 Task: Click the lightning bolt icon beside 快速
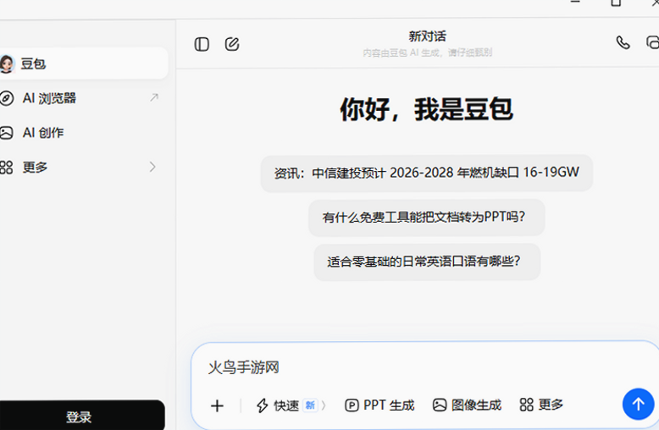click(x=263, y=405)
